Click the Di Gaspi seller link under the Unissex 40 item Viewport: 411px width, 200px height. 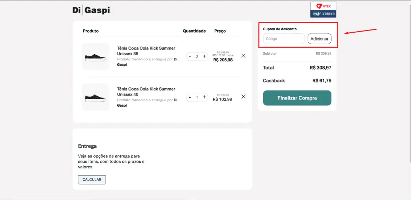[x=147, y=102]
